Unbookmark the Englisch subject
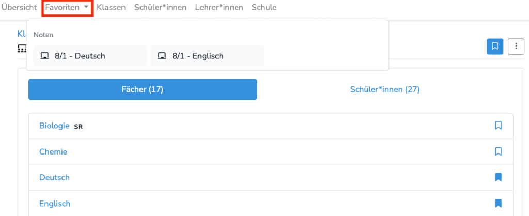 498,203
